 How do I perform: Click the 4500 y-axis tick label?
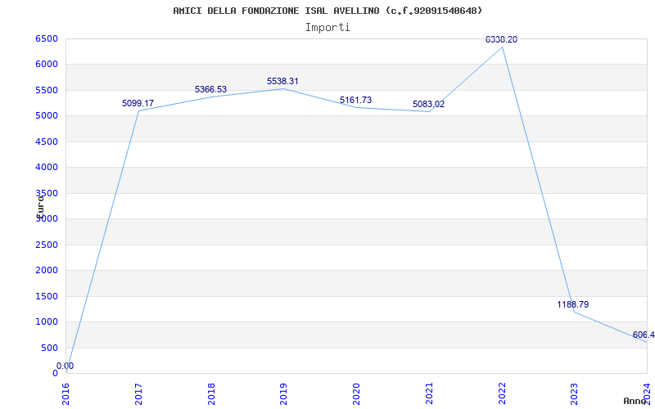click(47, 142)
